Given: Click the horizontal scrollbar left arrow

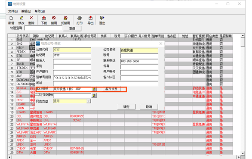Looking at the screenshot, I should [x=9, y=157].
